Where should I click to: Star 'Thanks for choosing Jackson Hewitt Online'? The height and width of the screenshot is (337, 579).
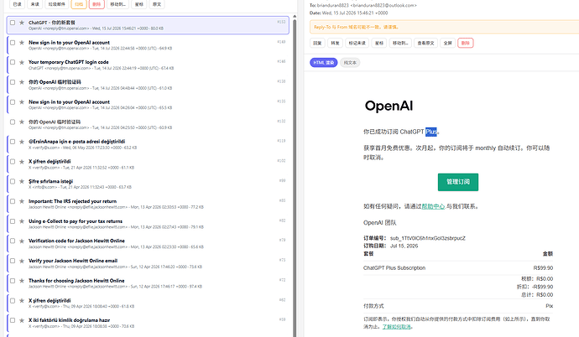point(22,281)
